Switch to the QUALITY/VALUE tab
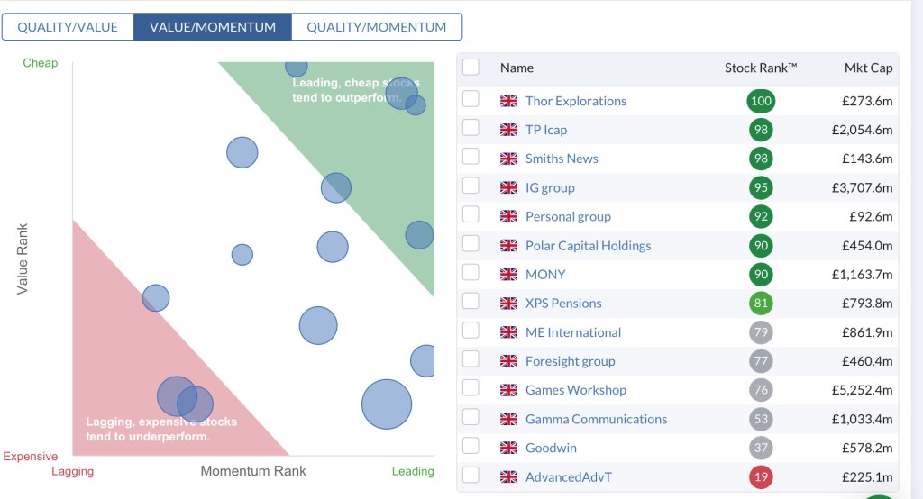923x499 pixels. pyautogui.click(x=68, y=27)
